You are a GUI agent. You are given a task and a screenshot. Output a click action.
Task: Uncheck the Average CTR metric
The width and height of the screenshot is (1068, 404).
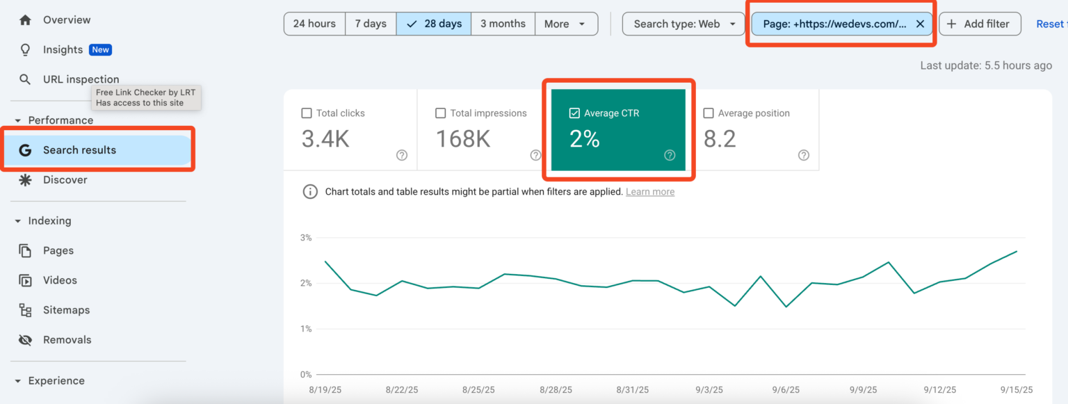pos(574,112)
